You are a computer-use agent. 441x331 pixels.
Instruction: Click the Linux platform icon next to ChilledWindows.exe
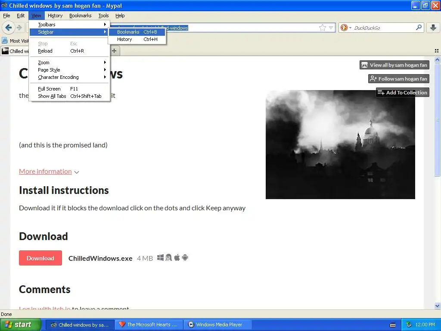pos(168,258)
